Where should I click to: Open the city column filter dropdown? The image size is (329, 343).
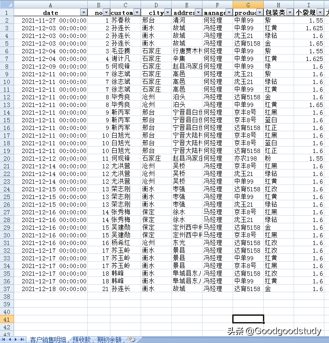point(167,12)
